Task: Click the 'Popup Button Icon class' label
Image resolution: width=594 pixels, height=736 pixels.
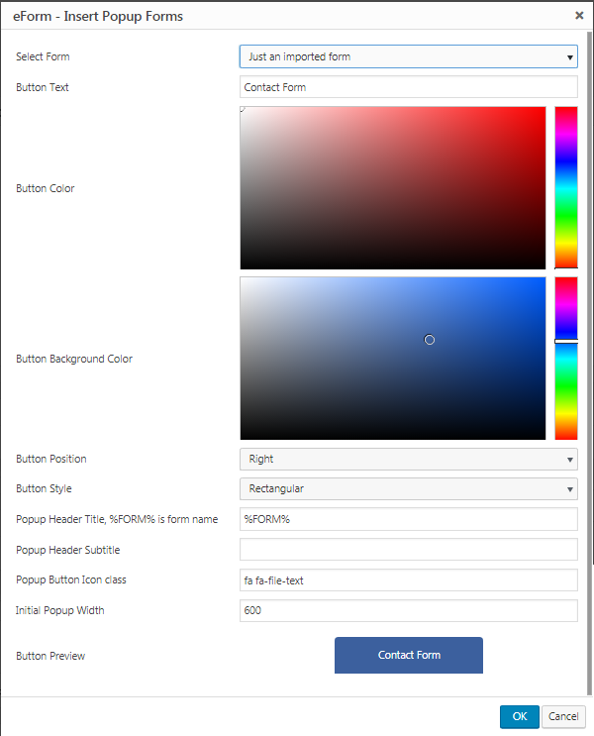Action: (x=71, y=579)
